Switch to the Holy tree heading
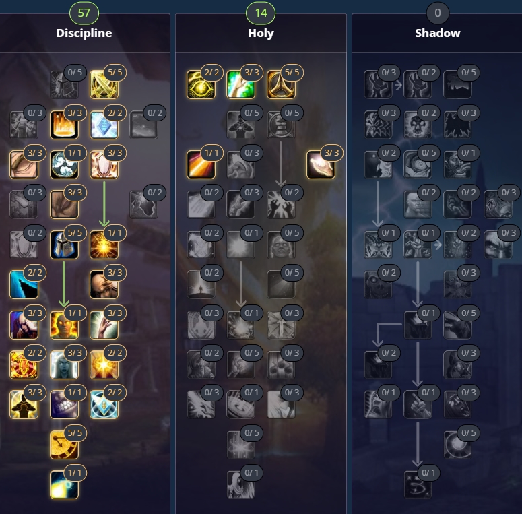Viewport: 522px width, 514px height. click(x=261, y=33)
